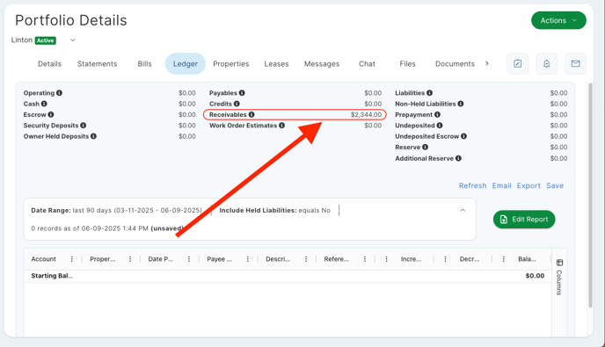Open the Reference column menu dots

pyautogui.click(x=365, y=259)
